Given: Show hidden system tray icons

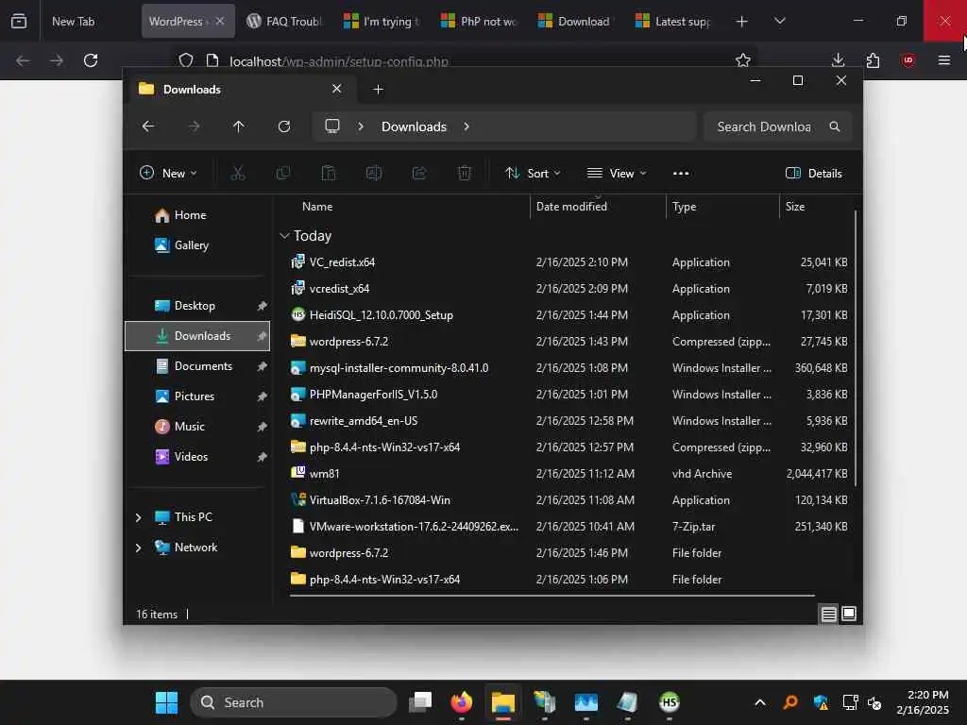Looking at the screenshot, I should point(760,702).
